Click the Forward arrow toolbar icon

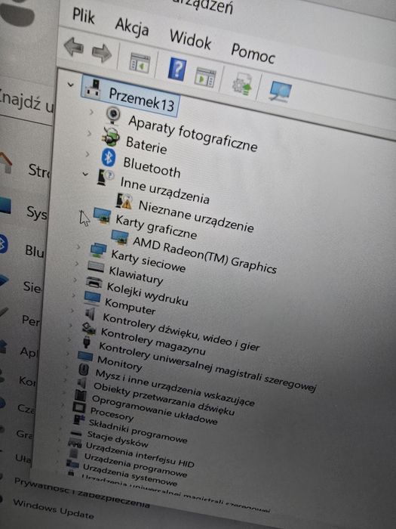pos(102,53)
